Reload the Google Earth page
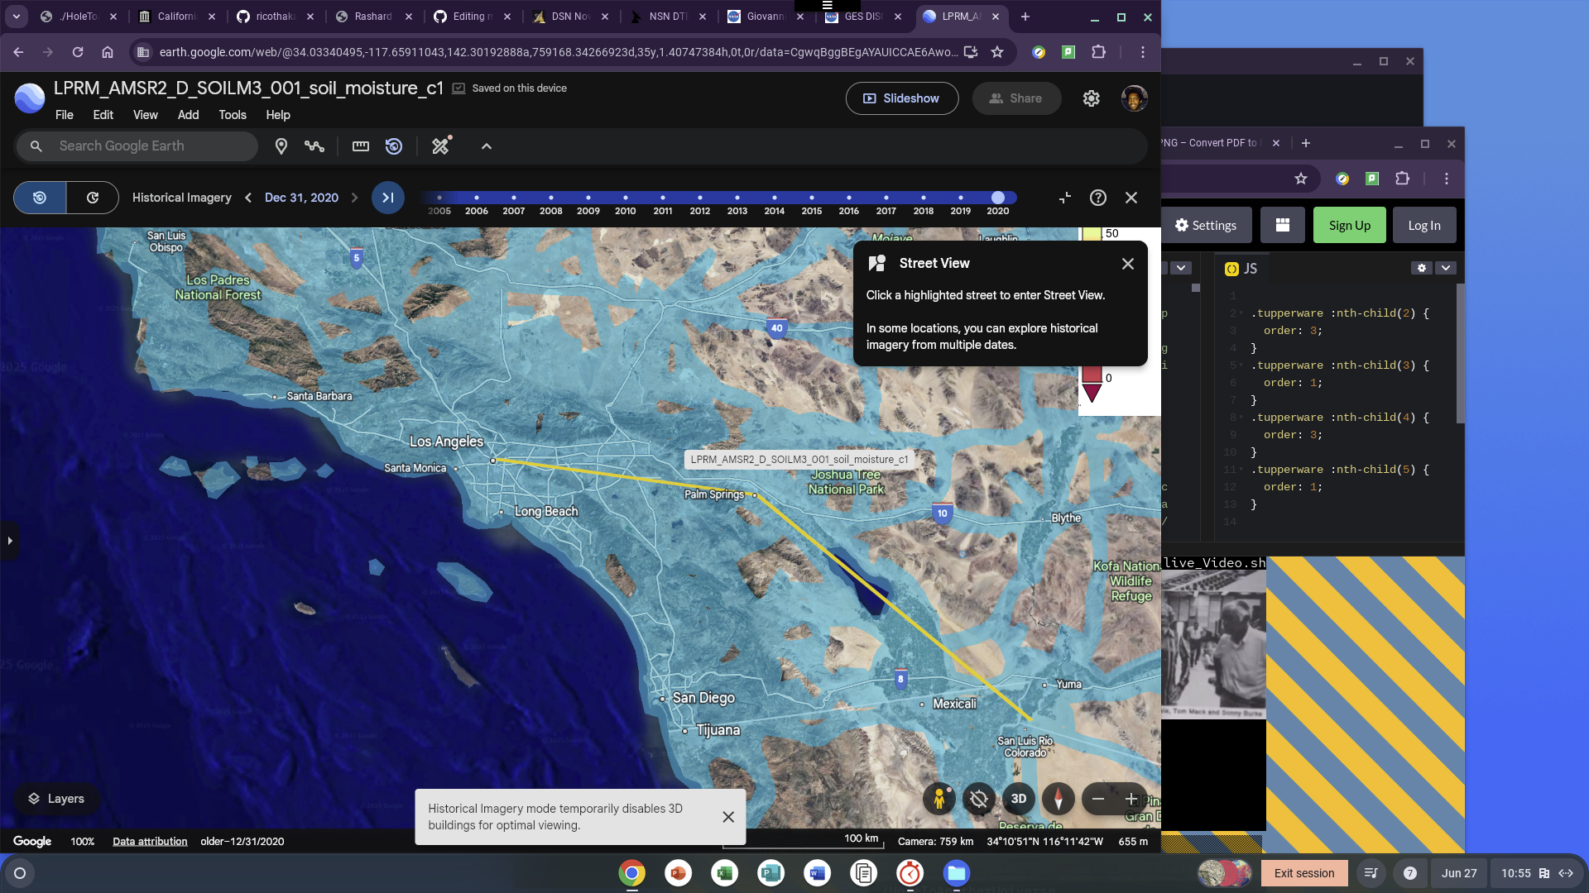The image size is (1589, 893). [x=78, y=52]
